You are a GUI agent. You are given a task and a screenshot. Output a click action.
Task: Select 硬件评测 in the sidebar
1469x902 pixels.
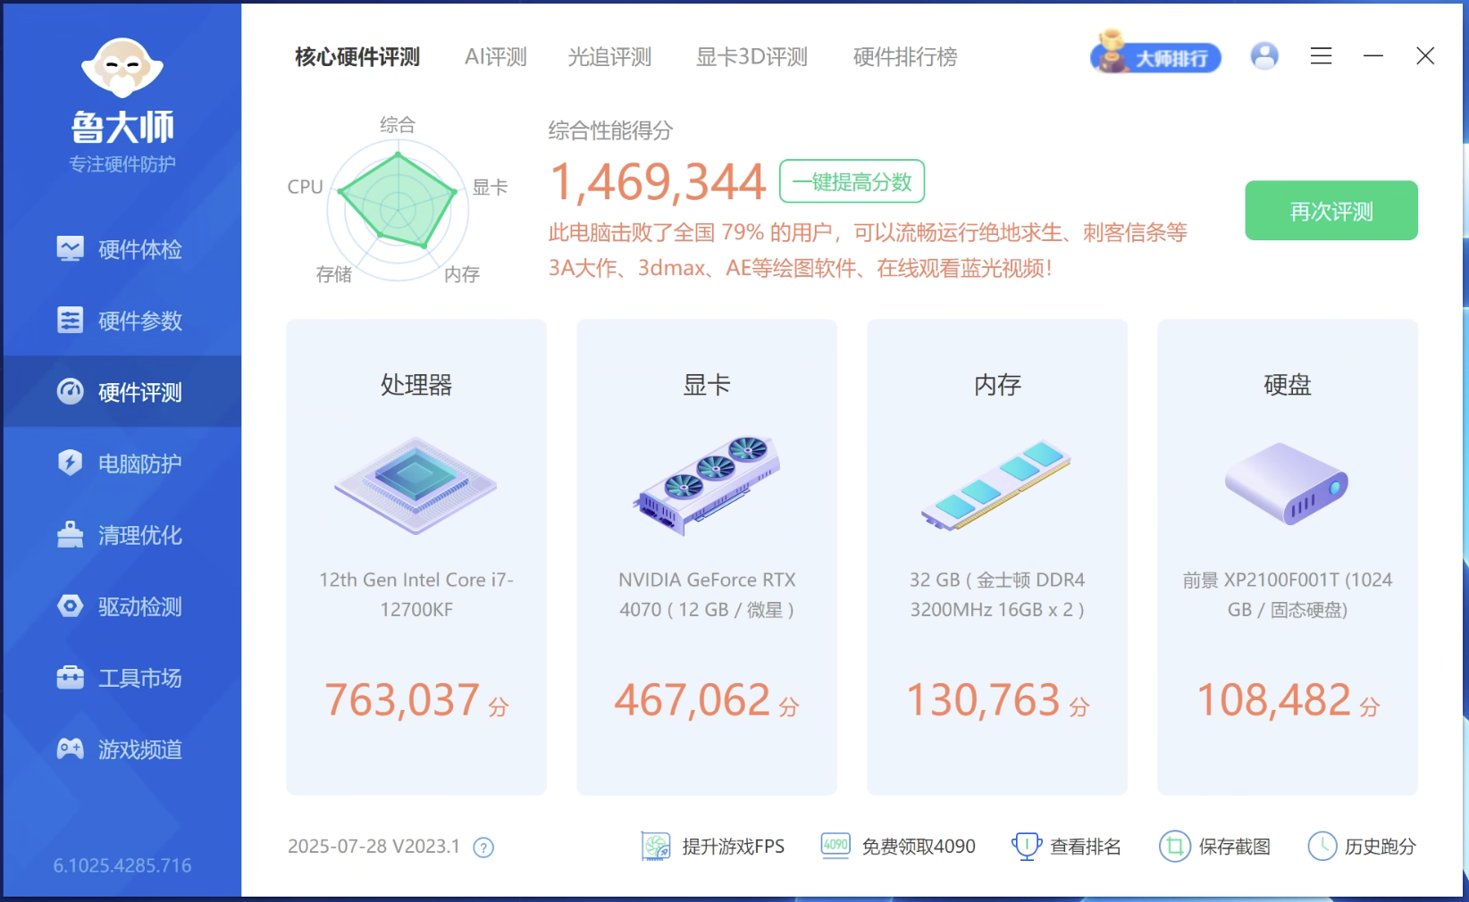[x=121, y=392]
